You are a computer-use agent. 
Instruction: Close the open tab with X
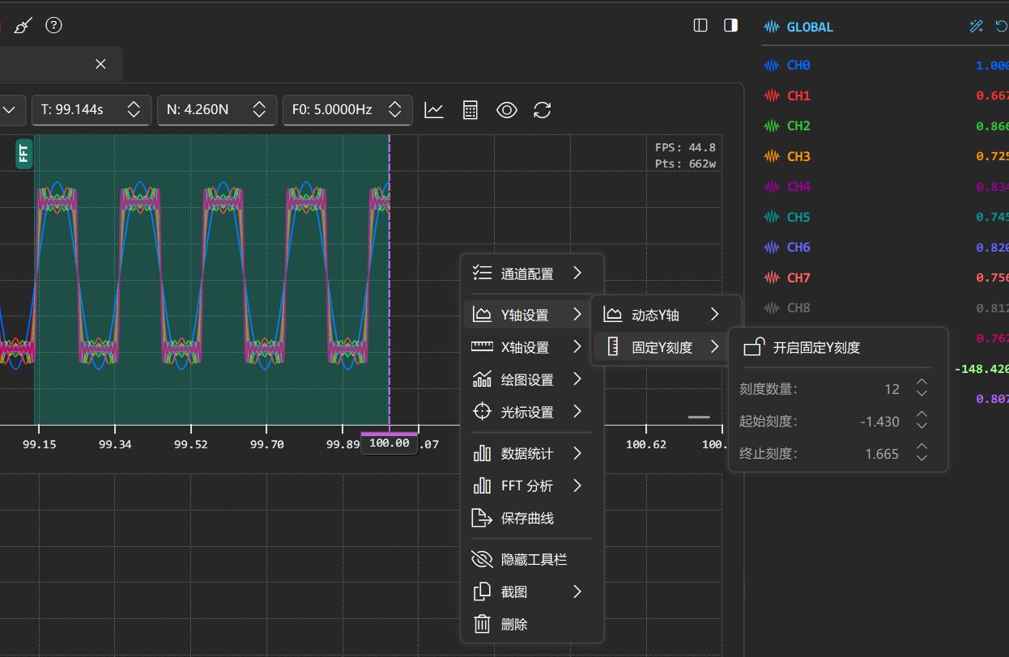click(x=100, y=64)
